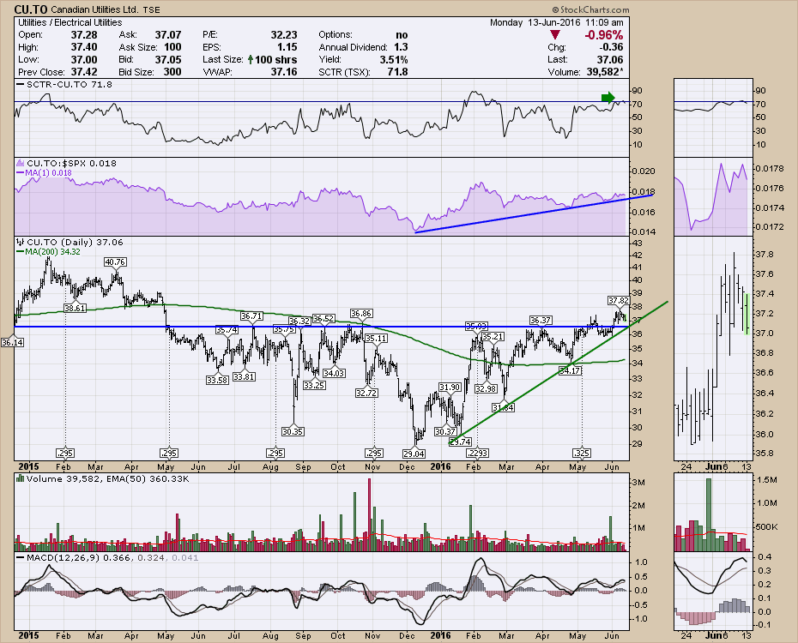Click the 36.86 price label

click(361, 313)
